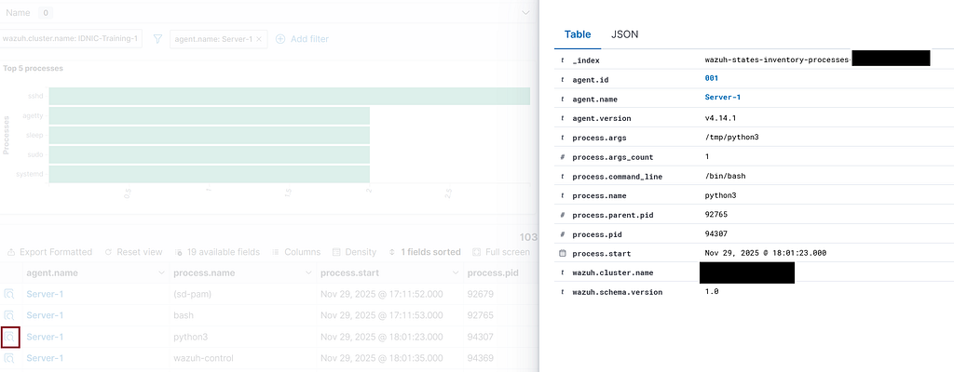The height and width of the screenshot is (372, 954).
Task: Click the agent.name: Server-1 filter pill
Action: coord(218,39)
